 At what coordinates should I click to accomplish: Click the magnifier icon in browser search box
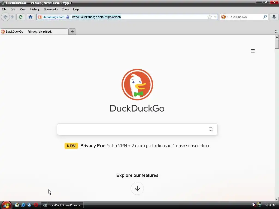click(x=265, y=17)
